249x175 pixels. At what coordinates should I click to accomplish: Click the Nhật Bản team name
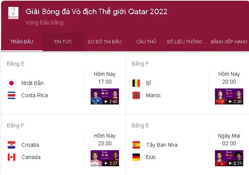(33, 83)
